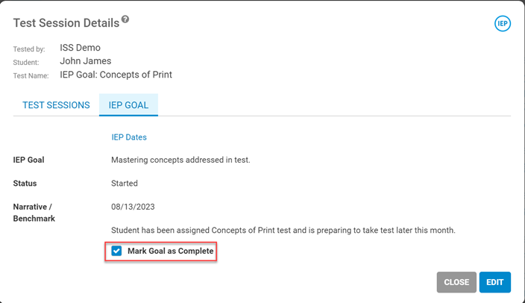This screenshot has width=525, height=303.
Task: Click the Narrative / Benchmark field label
Action: (34, 213)
